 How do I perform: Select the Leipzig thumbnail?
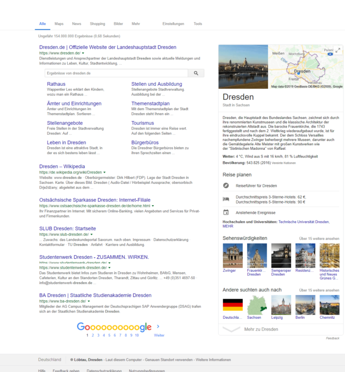pos(281,305)
